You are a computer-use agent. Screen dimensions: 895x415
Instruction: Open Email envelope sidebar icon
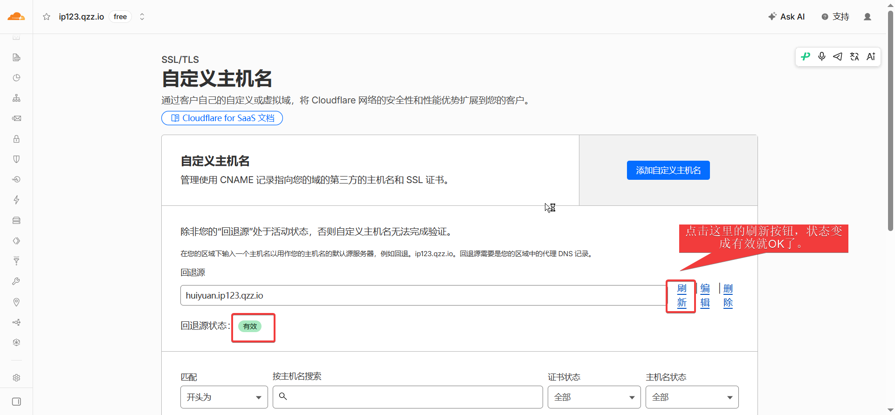tap(16, 118)
